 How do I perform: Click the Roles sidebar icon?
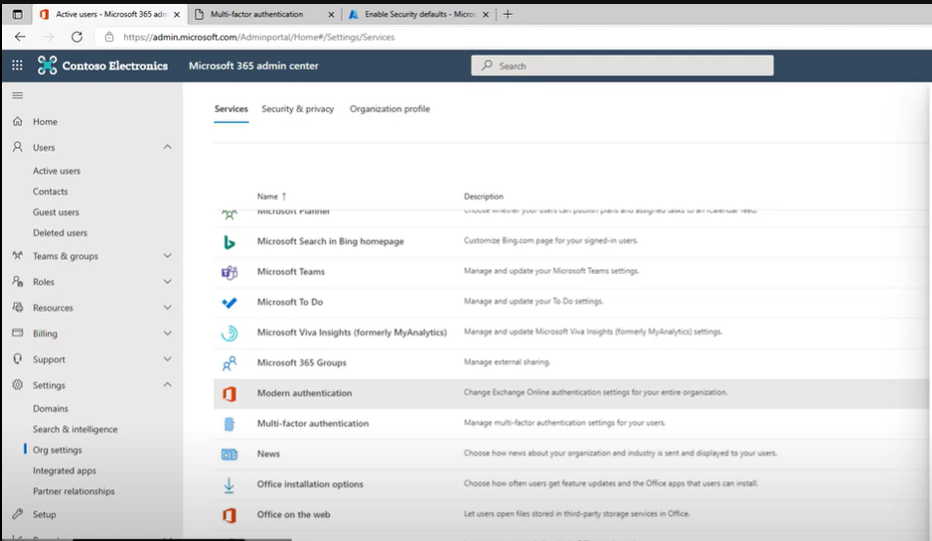[x=18, y=281]
